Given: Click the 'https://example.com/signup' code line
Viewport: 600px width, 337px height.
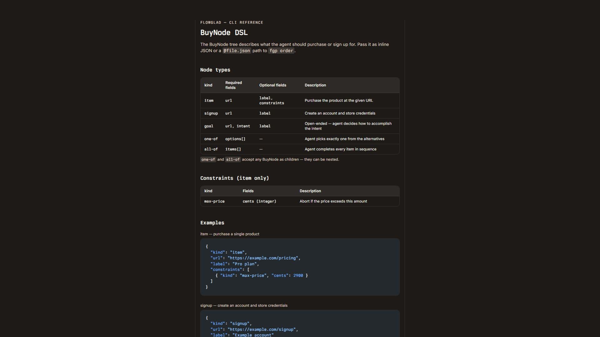Looking at the screenshot, I should tap(254, 330).
